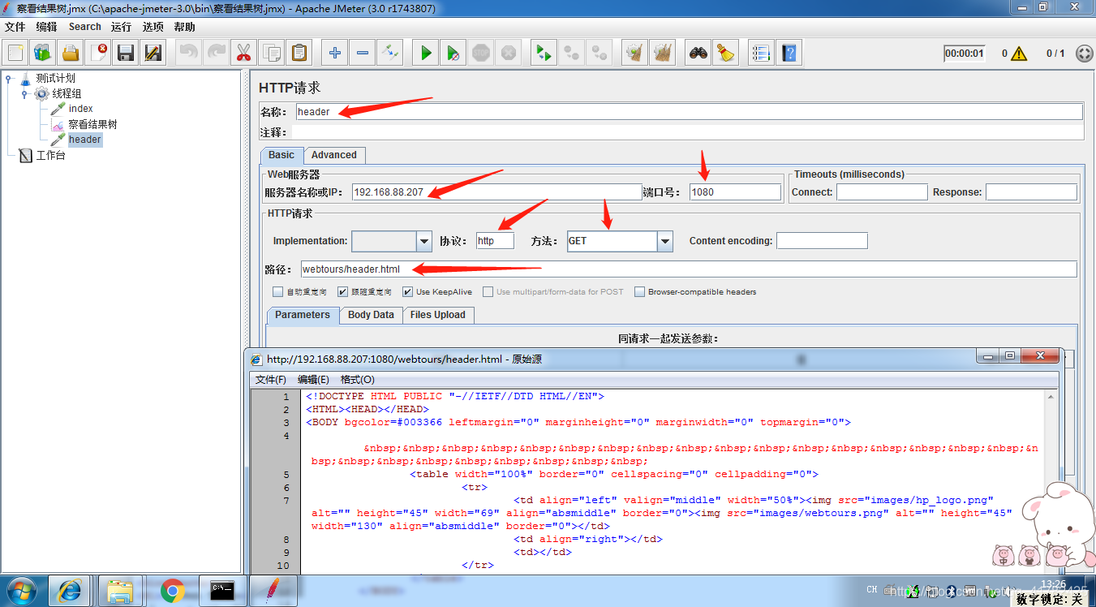
Task: Click the toggle enable/disable element icon
Action: click(x=389, y=54)
